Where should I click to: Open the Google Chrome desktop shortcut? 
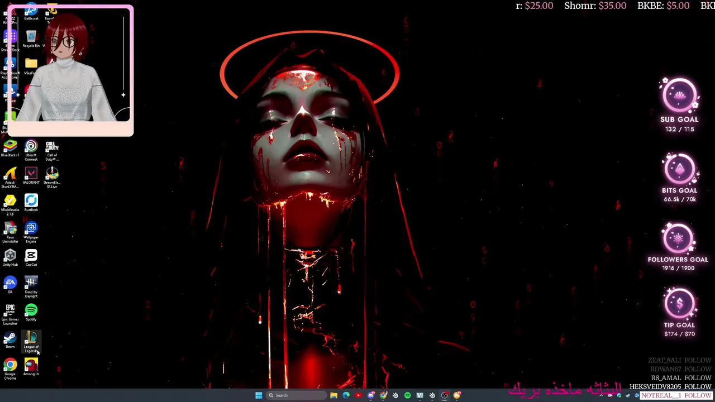pos(10,370)
